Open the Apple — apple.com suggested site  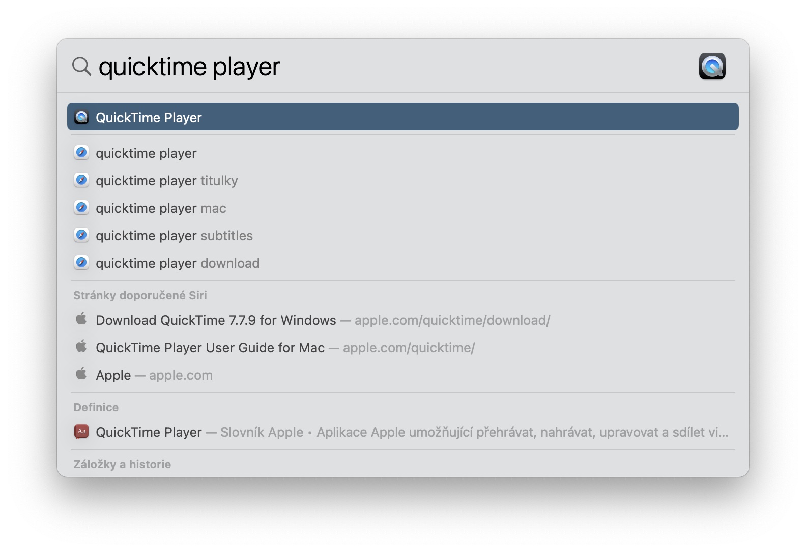click(x=403, y=375)
